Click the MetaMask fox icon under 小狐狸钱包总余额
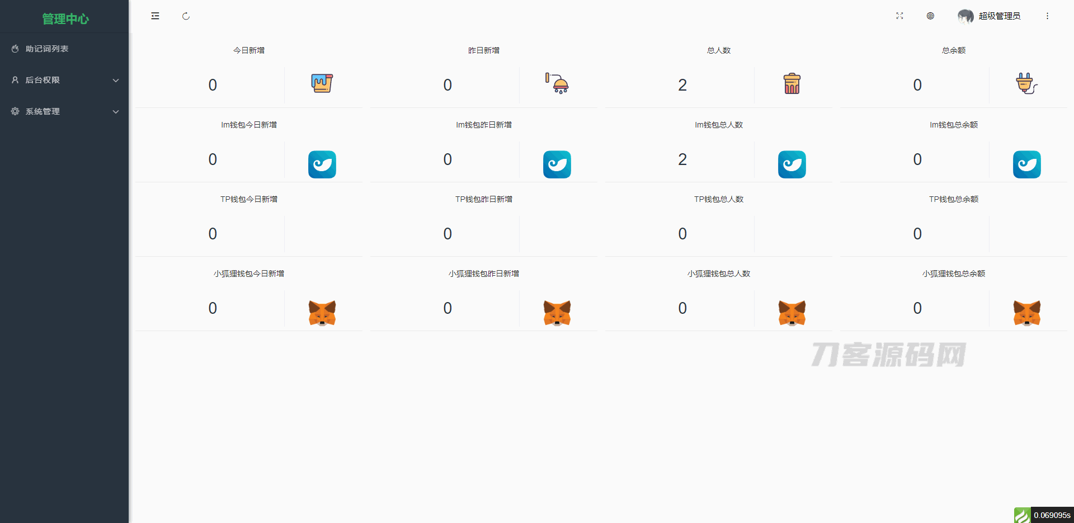1074x523 pixels. click(x=1027, y=313)
